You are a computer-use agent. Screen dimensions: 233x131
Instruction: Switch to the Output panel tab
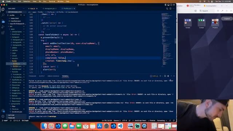(42, 76)
